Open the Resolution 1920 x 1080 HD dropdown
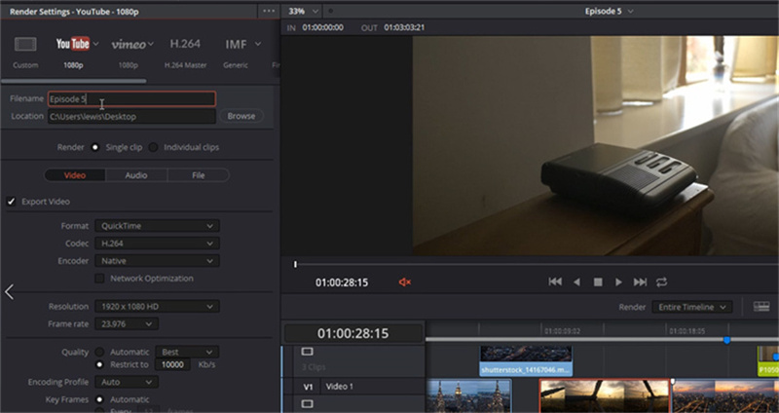779x413 pixels. click(x=156, y=307)
